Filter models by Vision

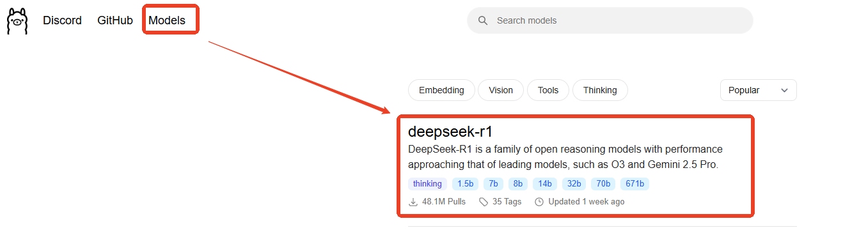[501, 90]
